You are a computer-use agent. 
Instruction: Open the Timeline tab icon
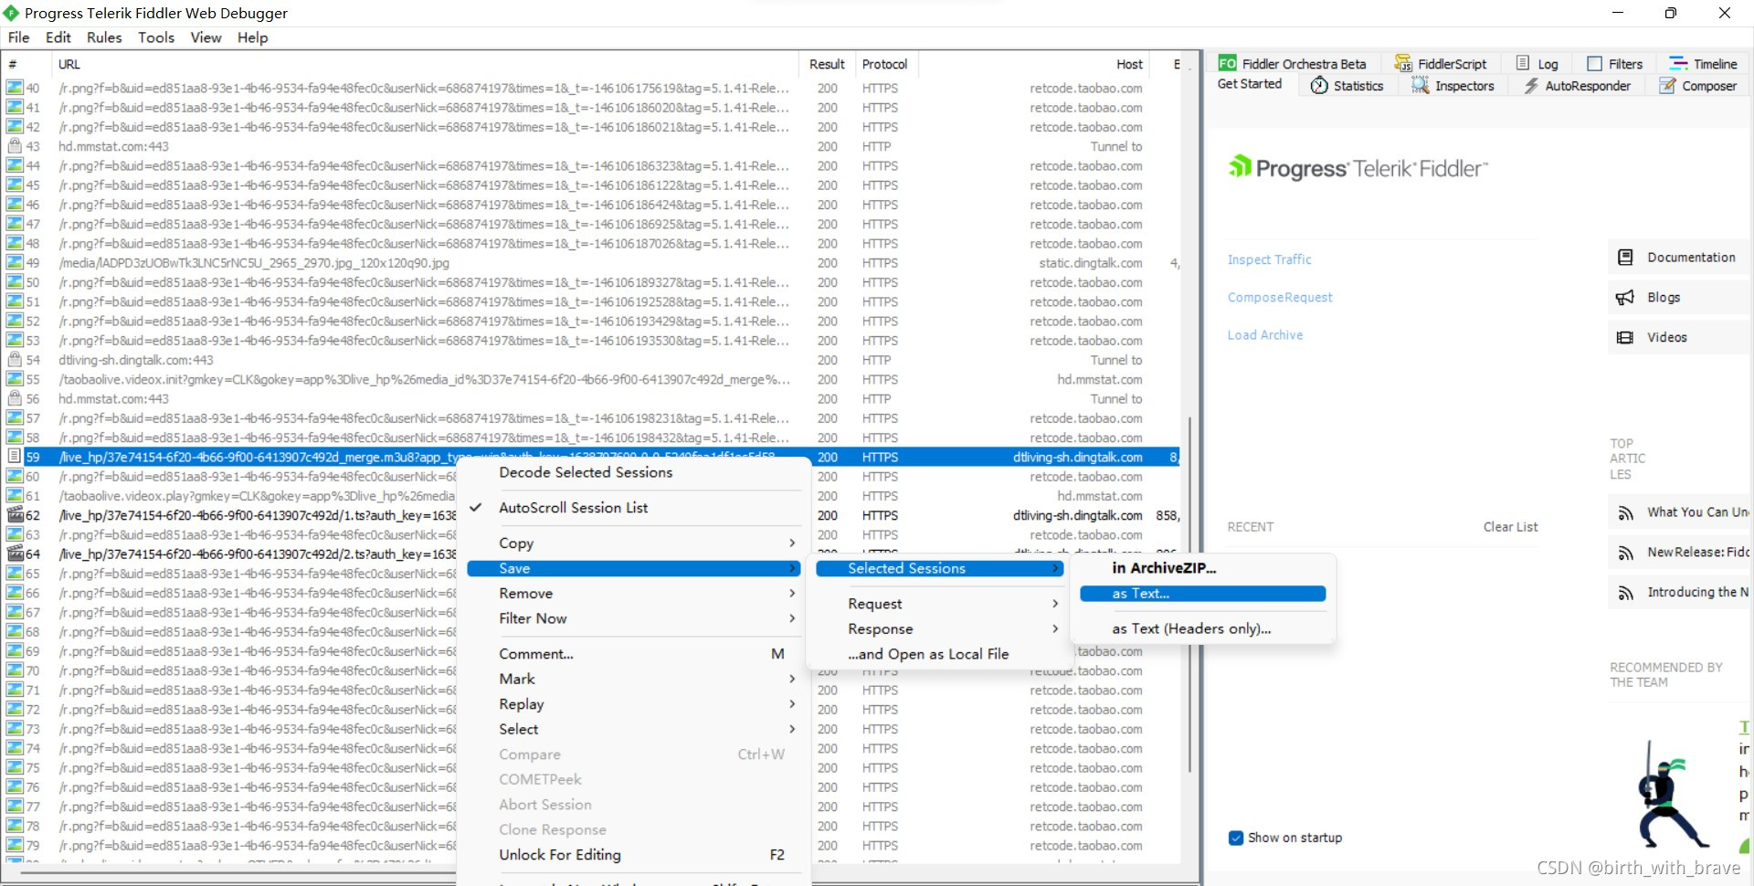coord(1678,64)
